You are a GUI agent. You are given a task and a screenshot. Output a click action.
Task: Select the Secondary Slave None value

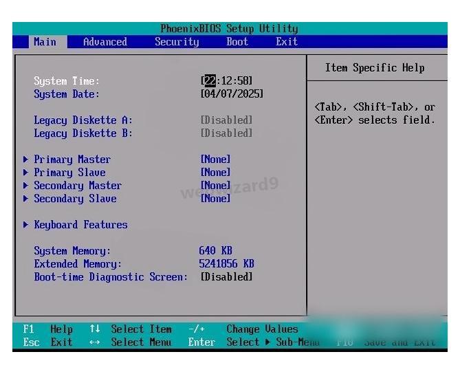tap(215, 199)
